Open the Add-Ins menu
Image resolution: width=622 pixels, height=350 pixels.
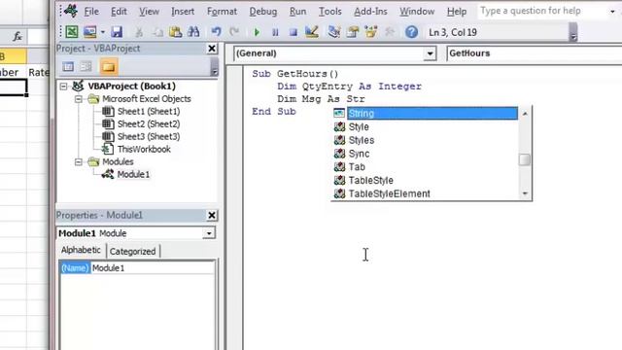tap(370, 12)
